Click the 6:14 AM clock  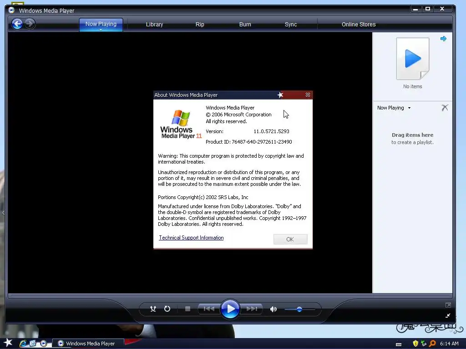449,344
